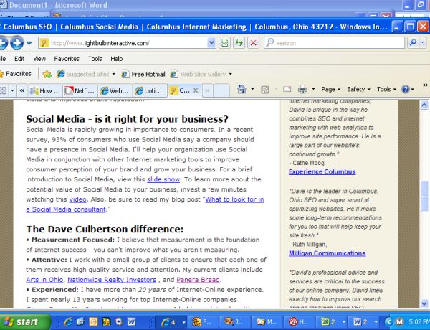Open the Edit menu
This screenshot has height=330, width=430.
point(19,59)
